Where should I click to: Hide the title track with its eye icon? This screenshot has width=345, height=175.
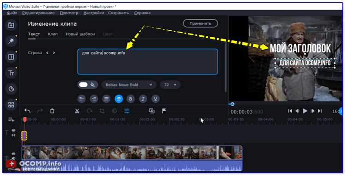pos(13,130)
